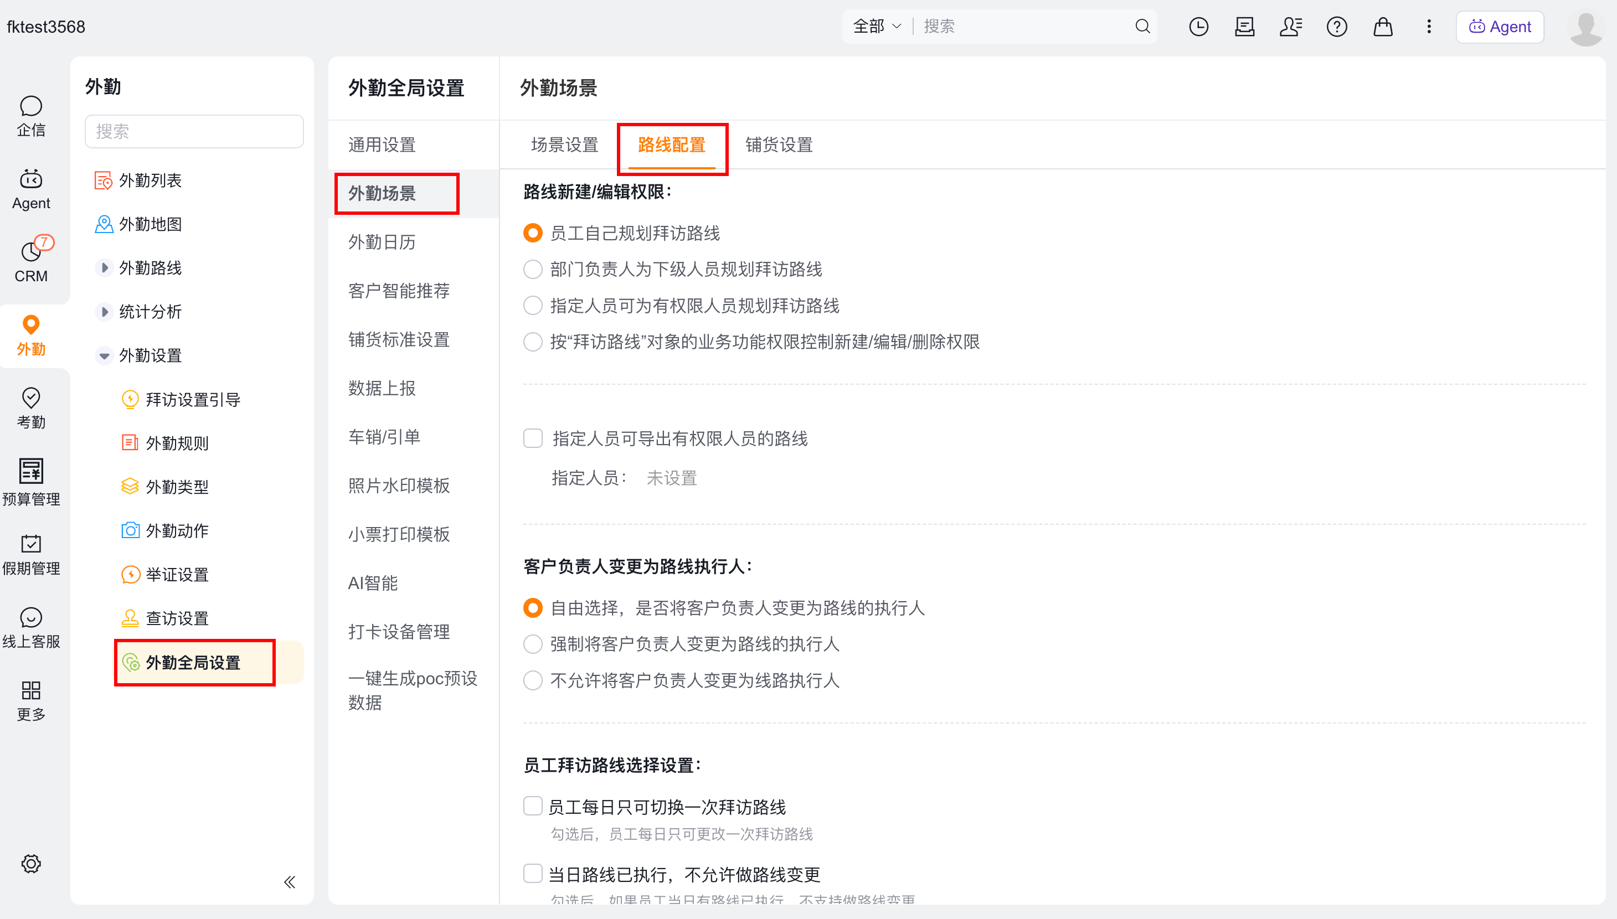Open the 考勤 attendance icon
1617x919 pixels.
pos(31,408)
